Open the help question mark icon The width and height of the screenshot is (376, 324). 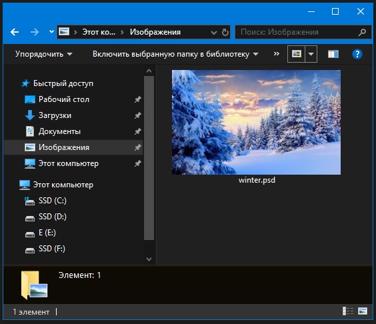coord(357,54)
